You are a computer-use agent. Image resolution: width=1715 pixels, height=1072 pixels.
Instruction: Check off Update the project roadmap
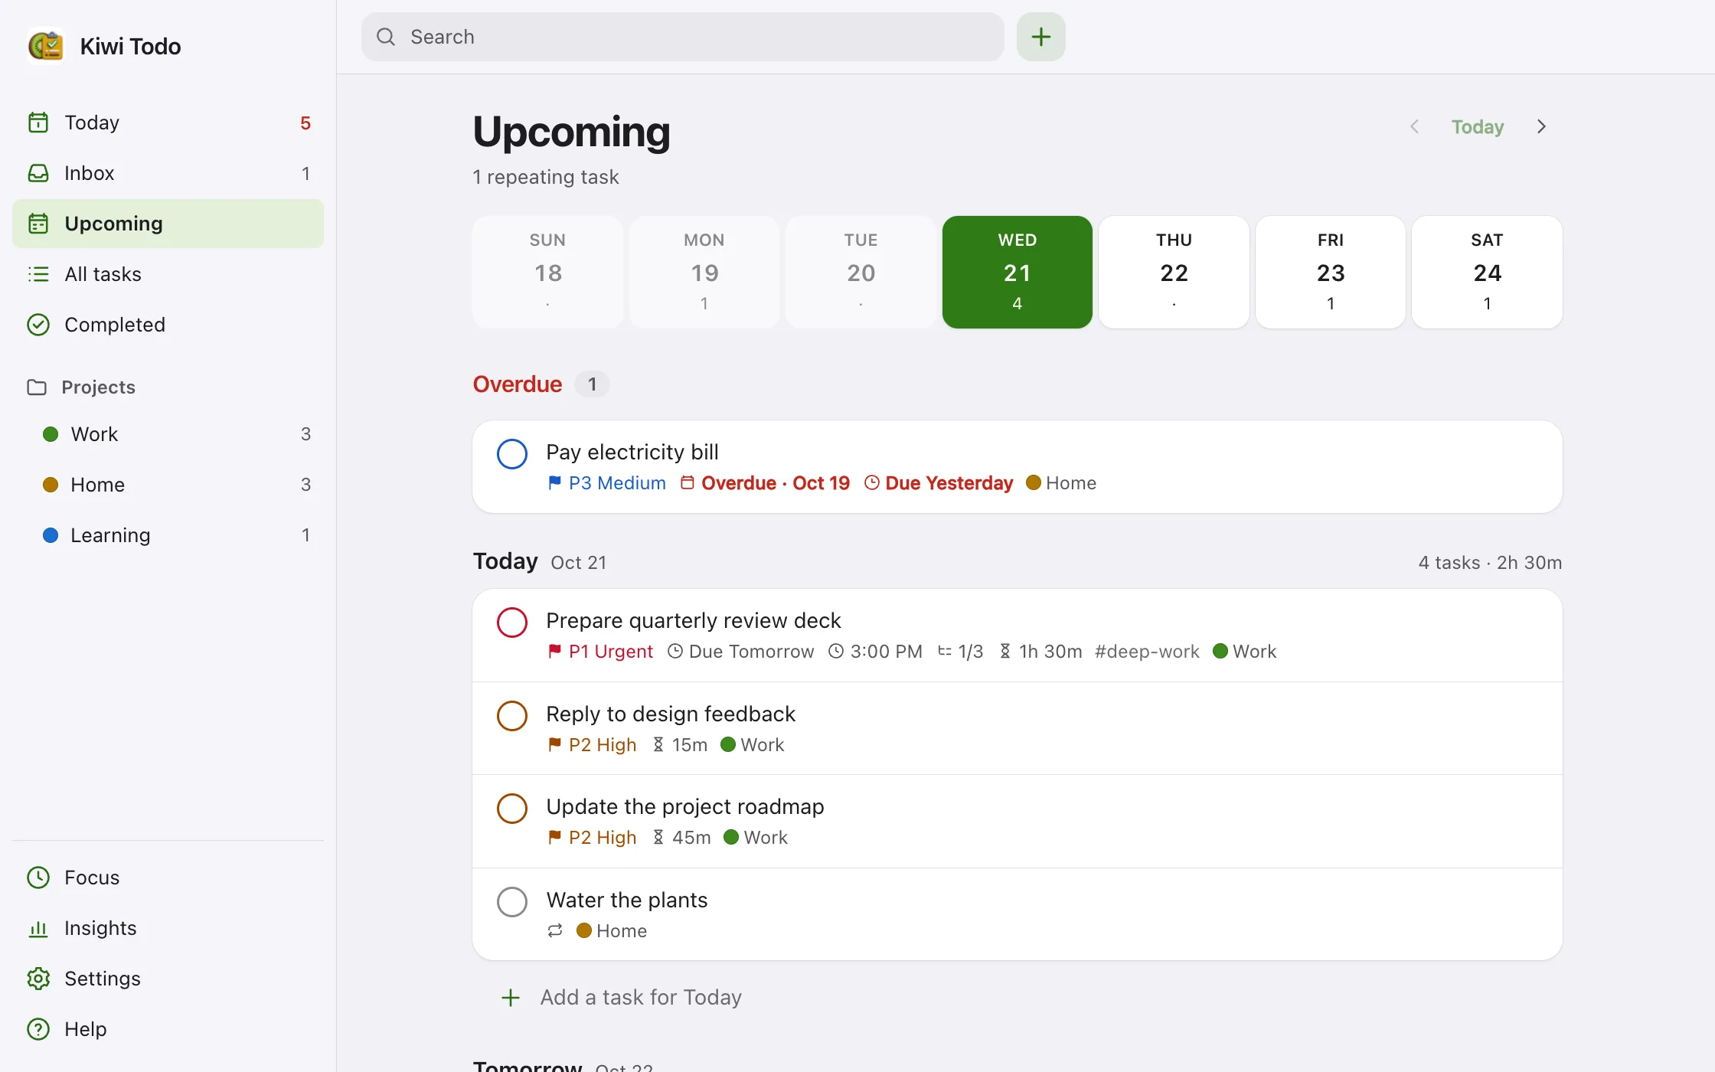click(512, 809)
